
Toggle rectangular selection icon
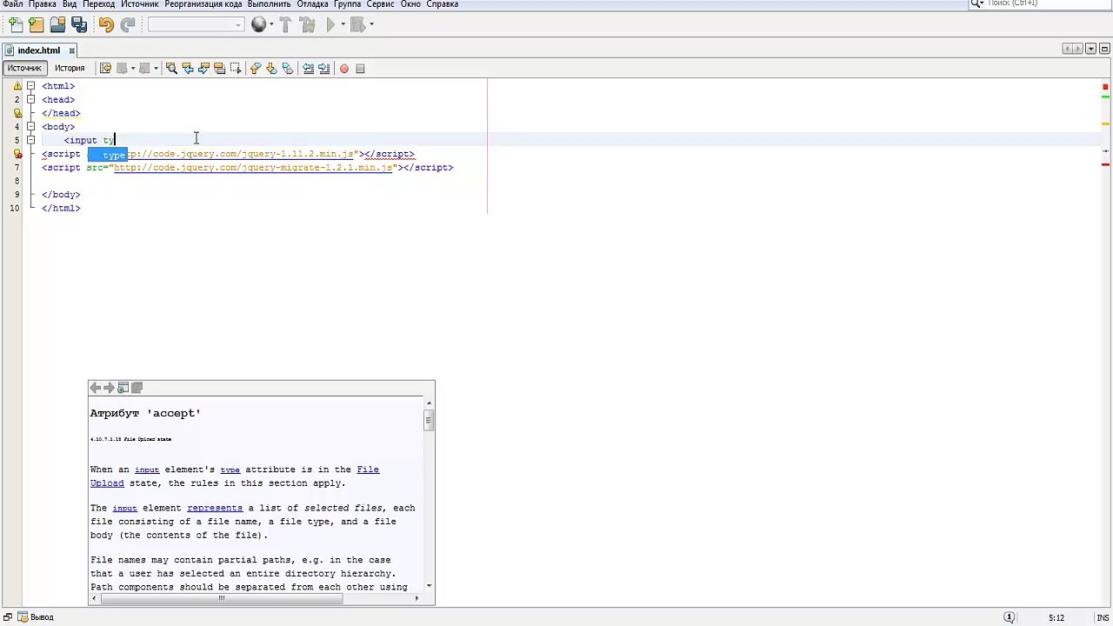[236, 69]
